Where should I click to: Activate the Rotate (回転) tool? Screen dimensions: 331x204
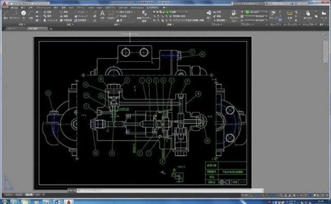[64, 12]
